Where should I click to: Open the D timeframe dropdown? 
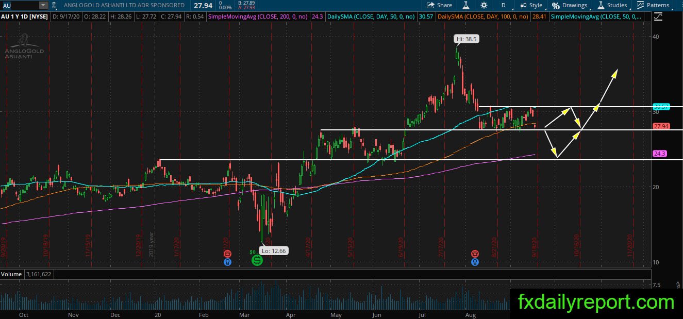point(503,5)
